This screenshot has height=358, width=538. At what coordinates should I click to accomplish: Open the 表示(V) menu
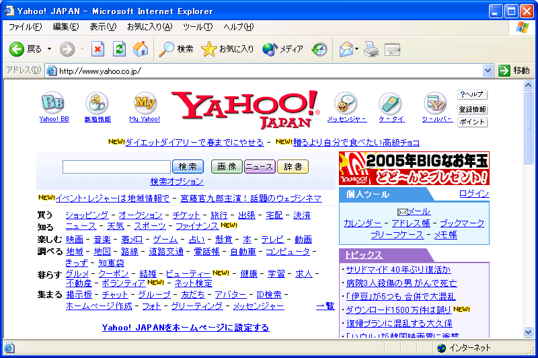point(103,27)
